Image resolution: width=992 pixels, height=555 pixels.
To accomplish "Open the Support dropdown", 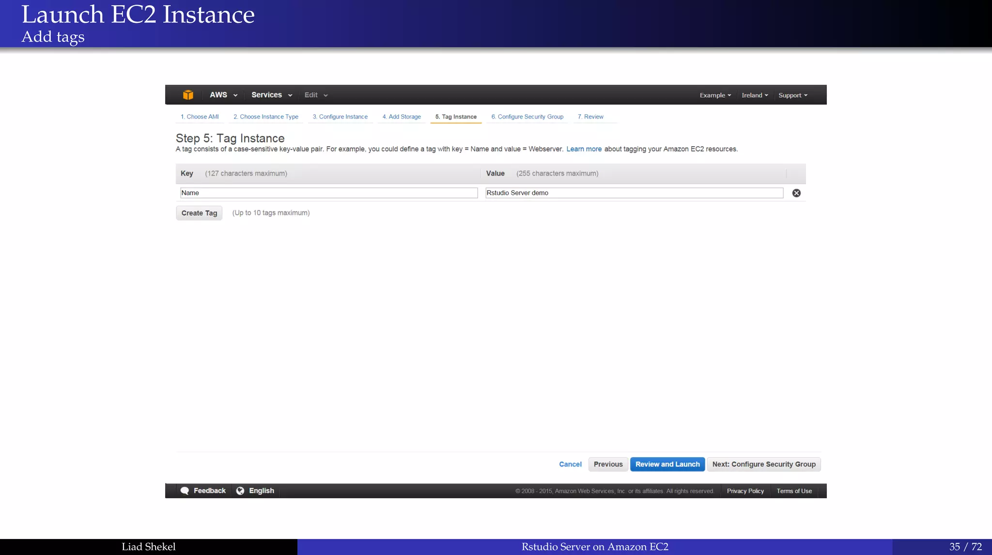I will [793, 95].
